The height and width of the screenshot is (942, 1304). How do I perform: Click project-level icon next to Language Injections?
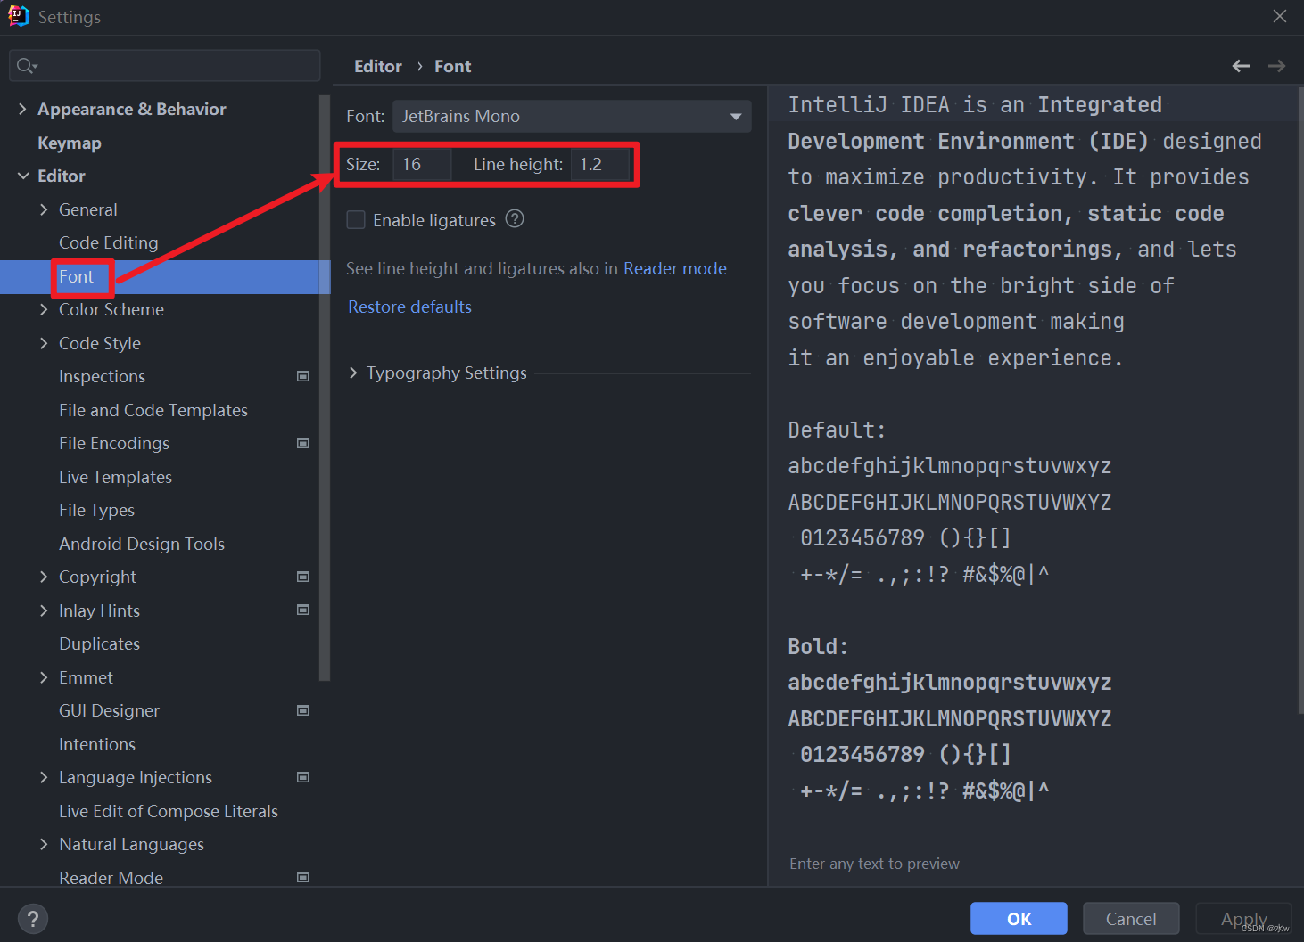pos(303,777)
